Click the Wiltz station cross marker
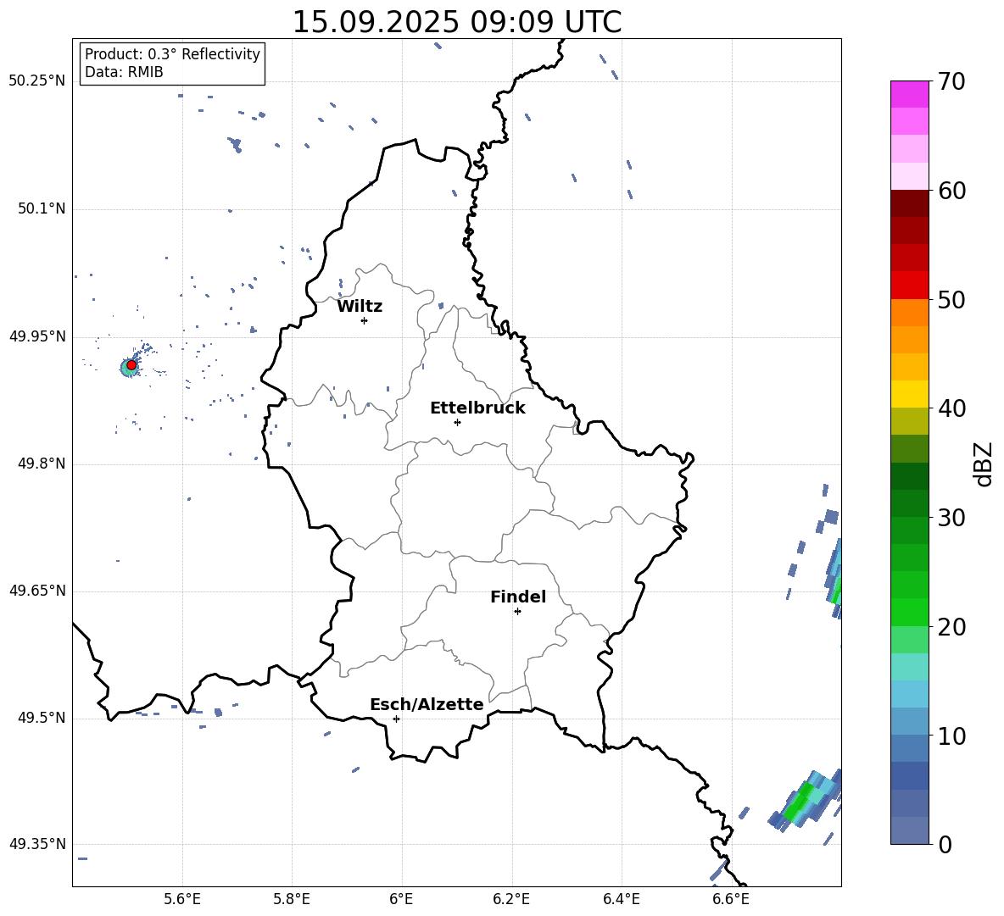1004x916 pixels. pyautogui.click(x=365, y=320)
